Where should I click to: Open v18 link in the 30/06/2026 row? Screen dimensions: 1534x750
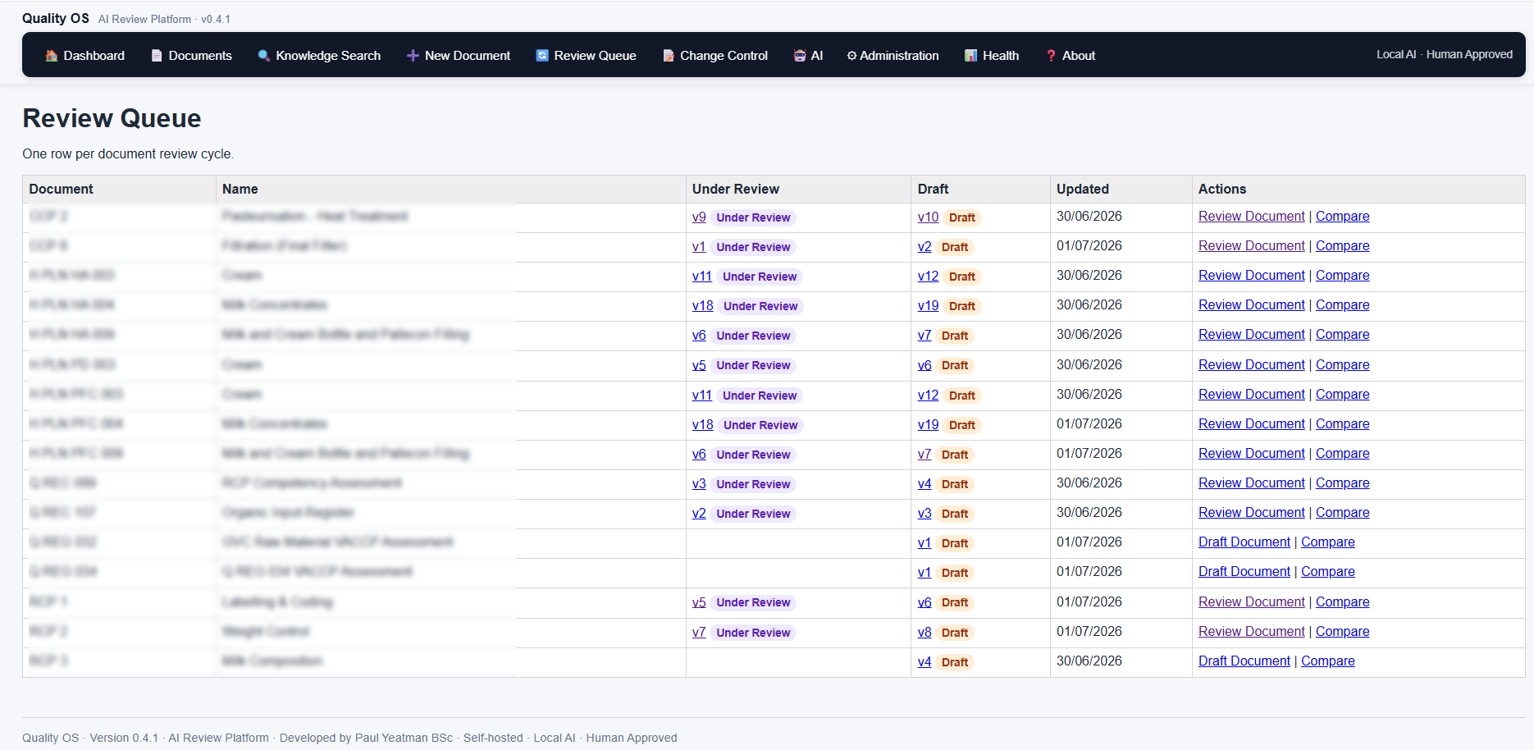pos(702,306)
